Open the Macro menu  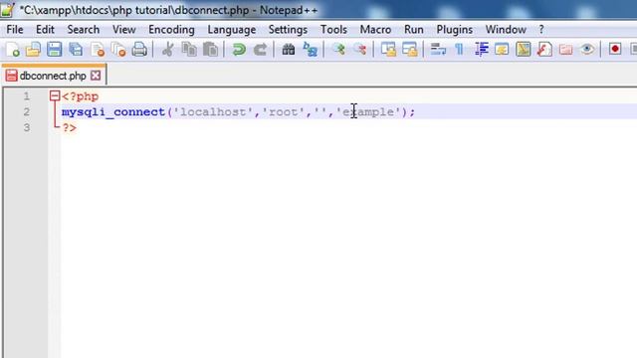pos(375,30)
